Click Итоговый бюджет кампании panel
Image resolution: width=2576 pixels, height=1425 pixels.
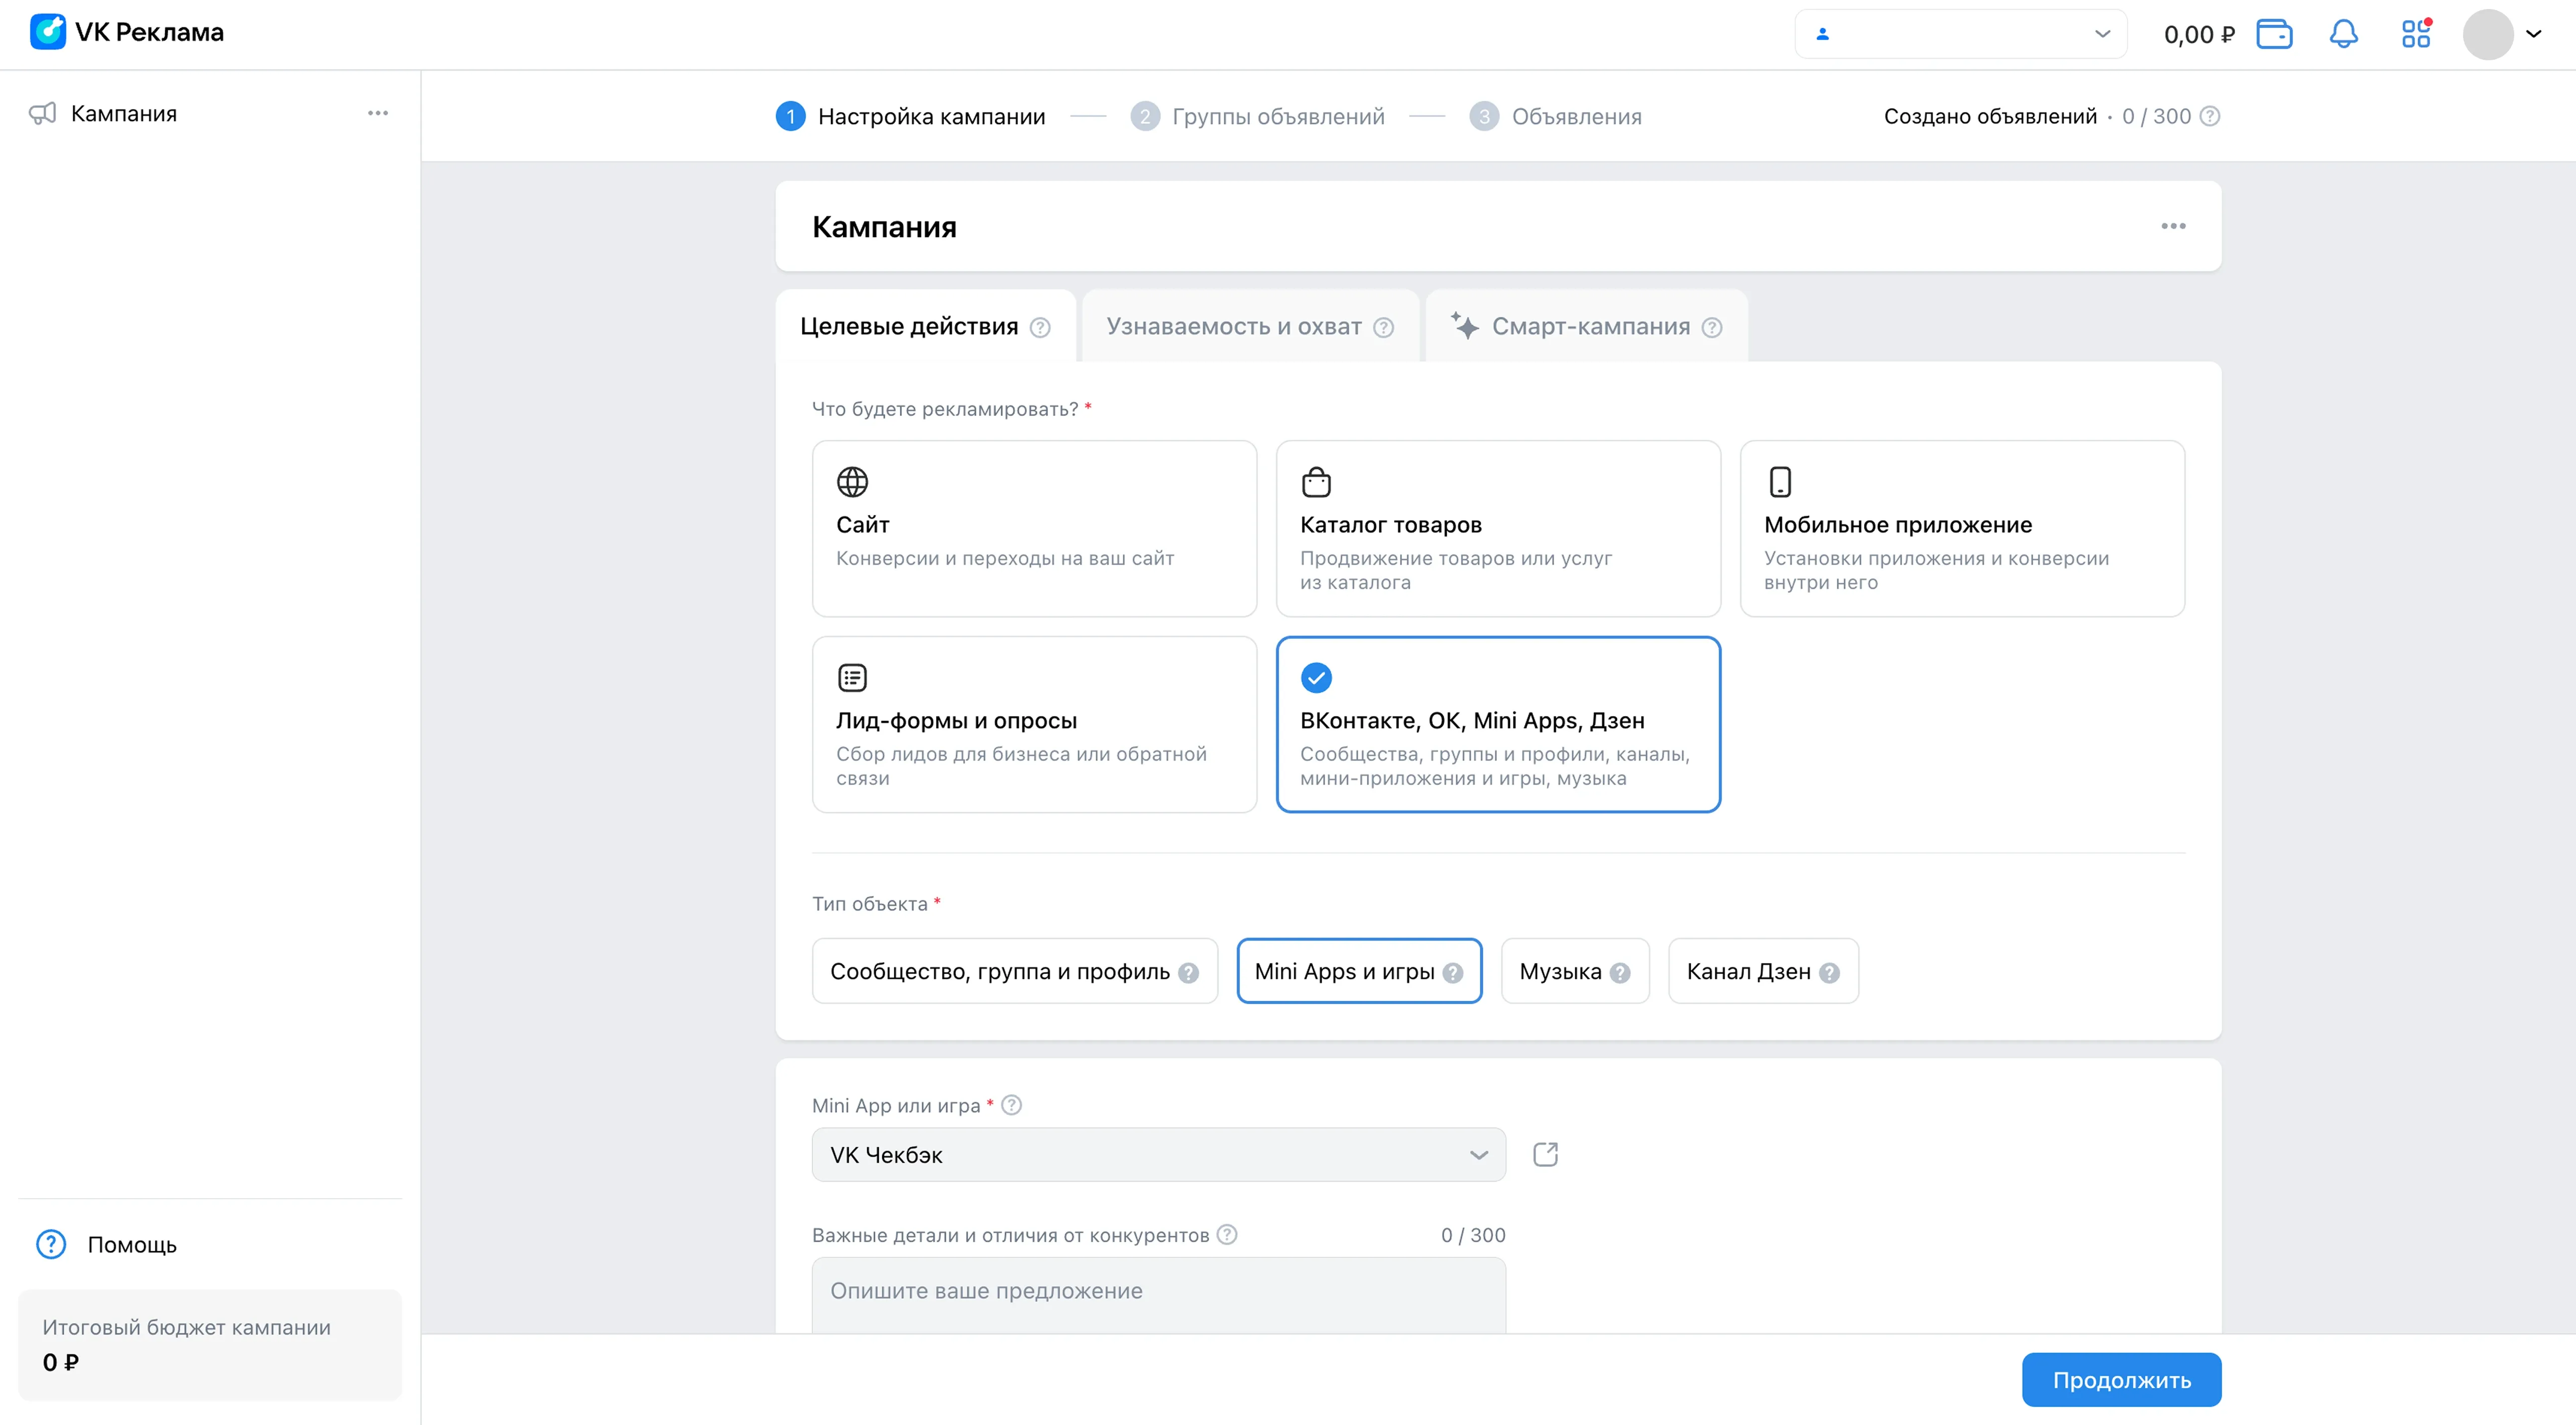click(210, 1344)
